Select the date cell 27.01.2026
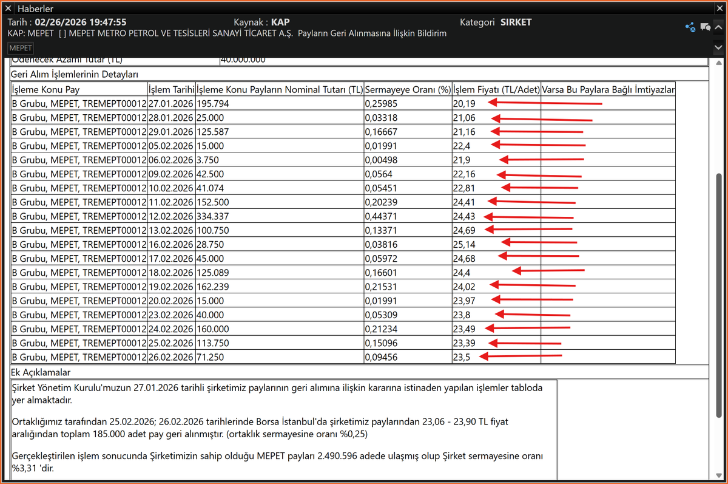Screen dimensions: 728x484 (x=172, y=104)
